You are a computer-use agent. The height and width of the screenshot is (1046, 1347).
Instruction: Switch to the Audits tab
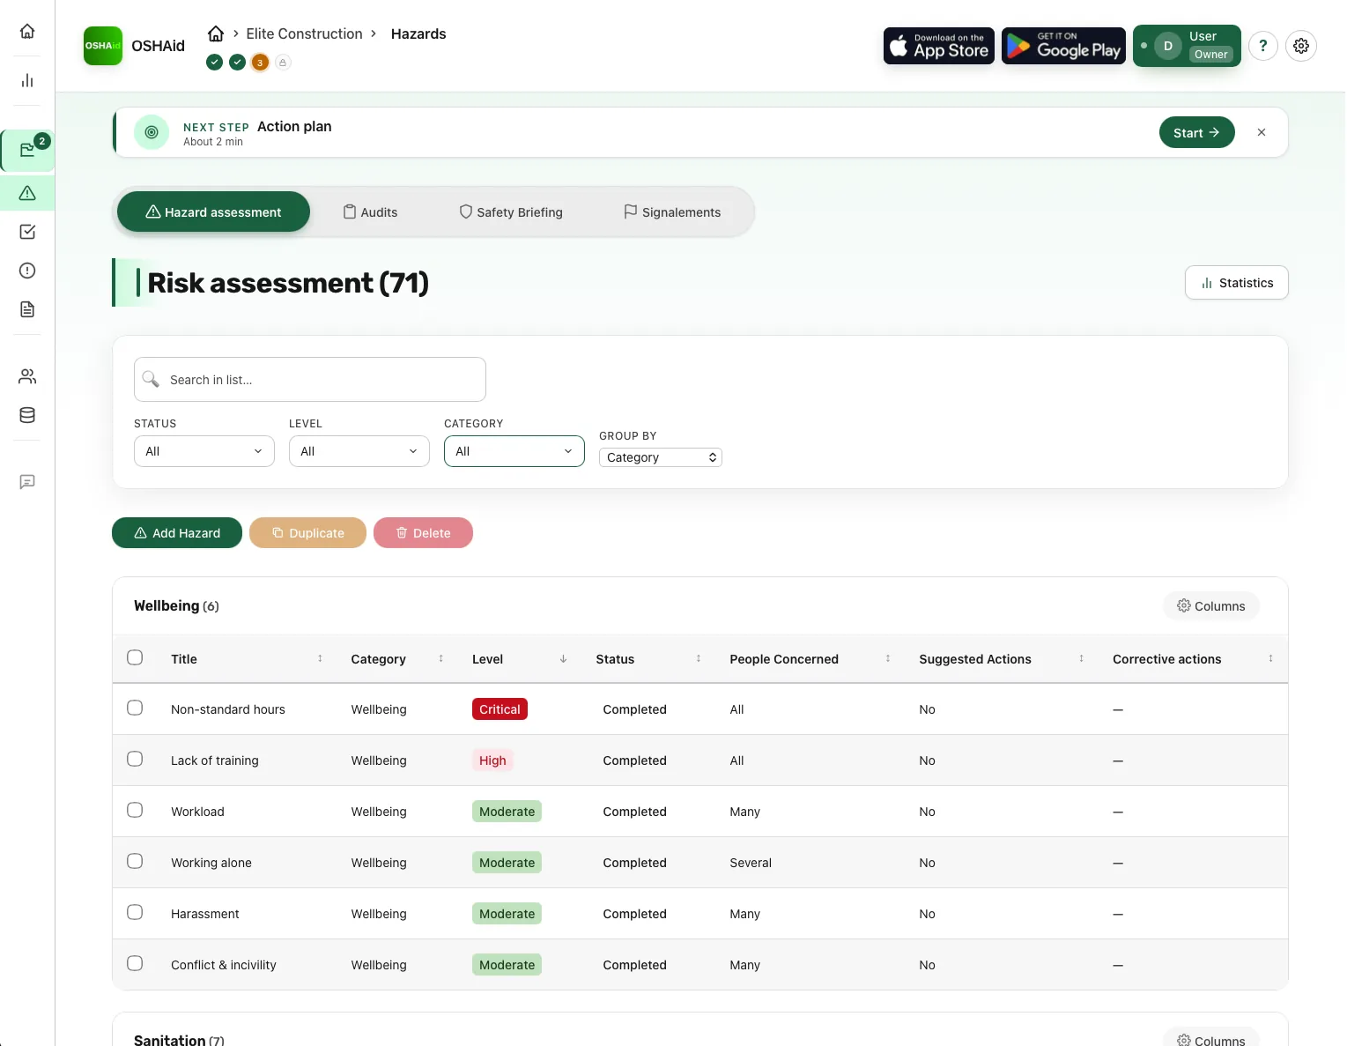(370, 212)
